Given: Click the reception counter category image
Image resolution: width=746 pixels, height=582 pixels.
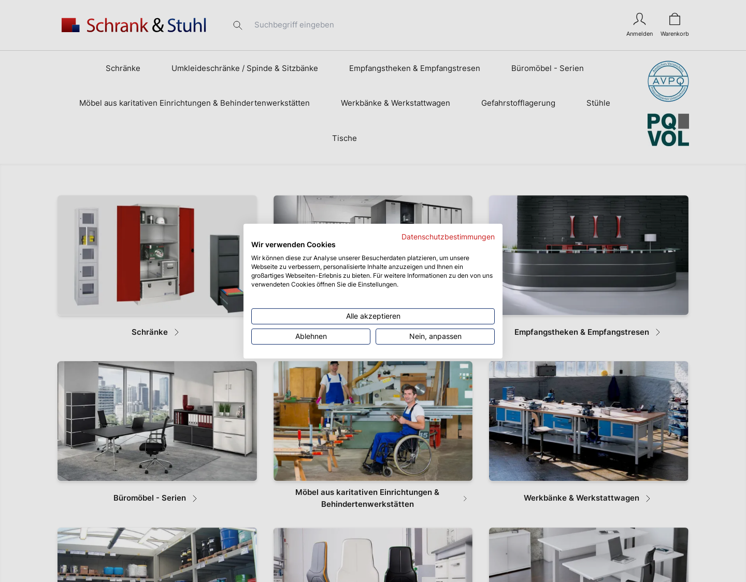Looking at the screenshot, I should pos(589,255).
